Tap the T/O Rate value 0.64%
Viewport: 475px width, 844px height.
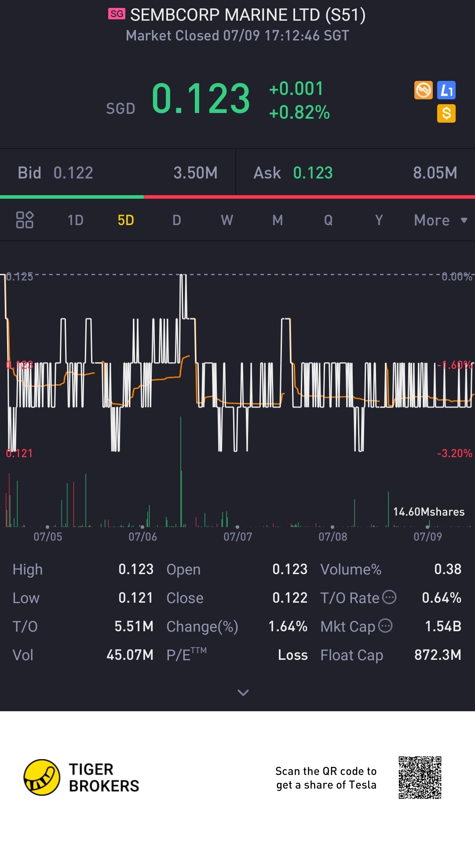[442, 598]
